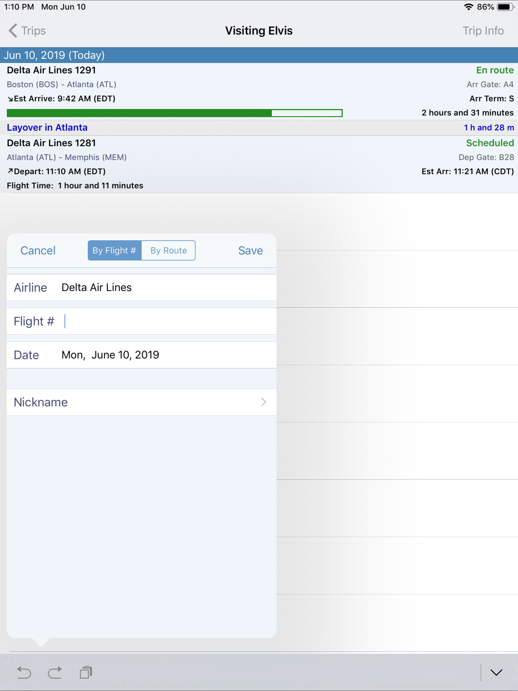Tap the back chevron next to Trips
The image size is (518, 691).
pyautogui.click(x=13, y=31)
